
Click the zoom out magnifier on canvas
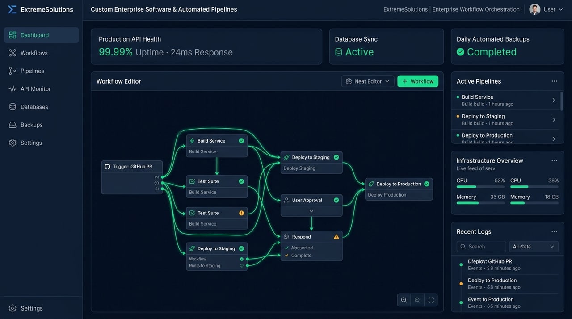coord(417,300)
